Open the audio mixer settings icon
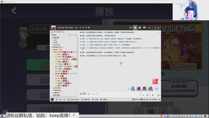Image resolution: width=209 pixels, height=118 pixels. coord(64,100)
